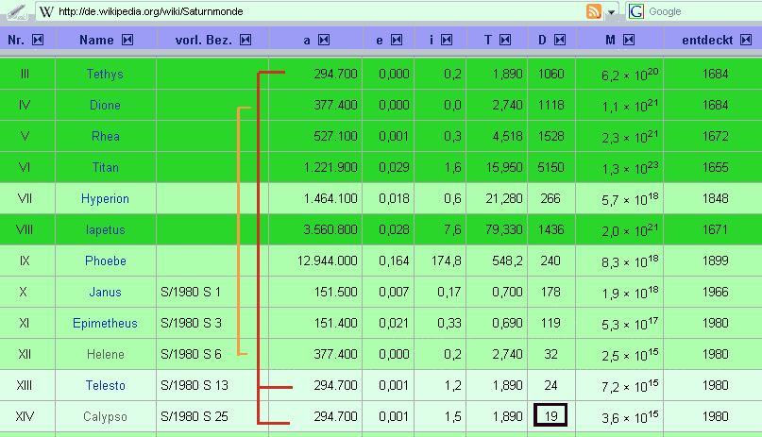The height and width of the screenshot is (437, 762).
Task: Open the Tethys link
Action: 105,74
